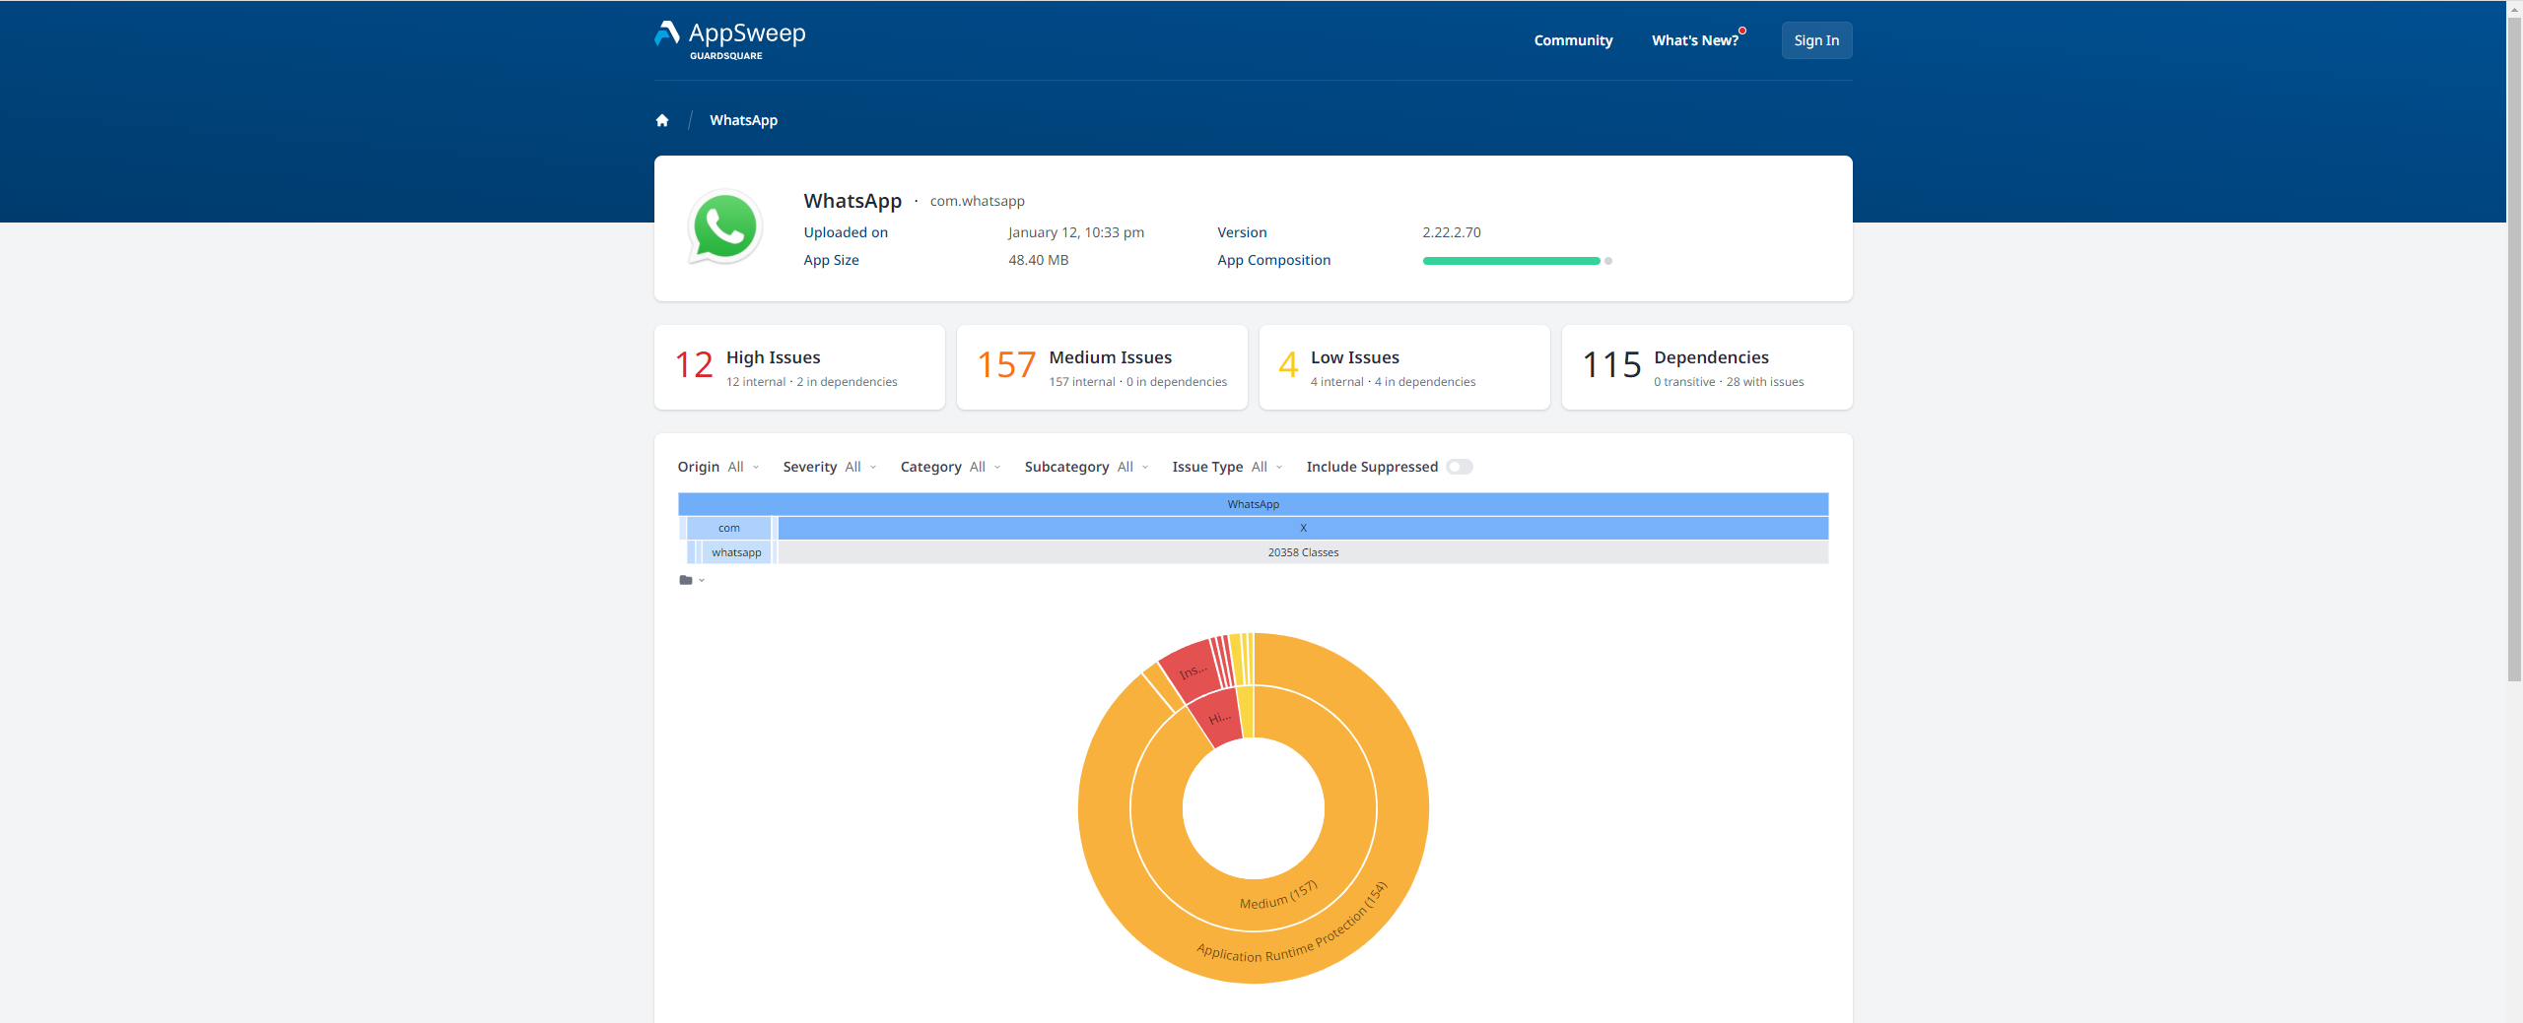Select the 115 Dependencies card
The image size is (2523, 1023).
point(1707,367)
